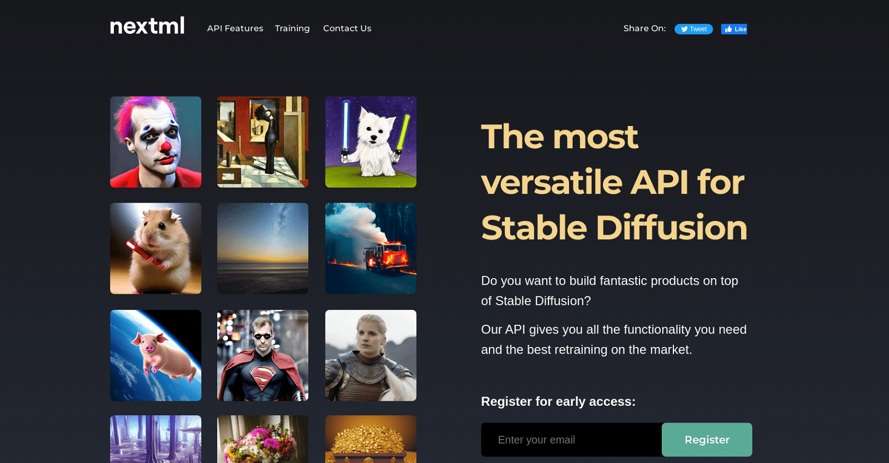Select the night sky over ocean image

click(263, 248)
